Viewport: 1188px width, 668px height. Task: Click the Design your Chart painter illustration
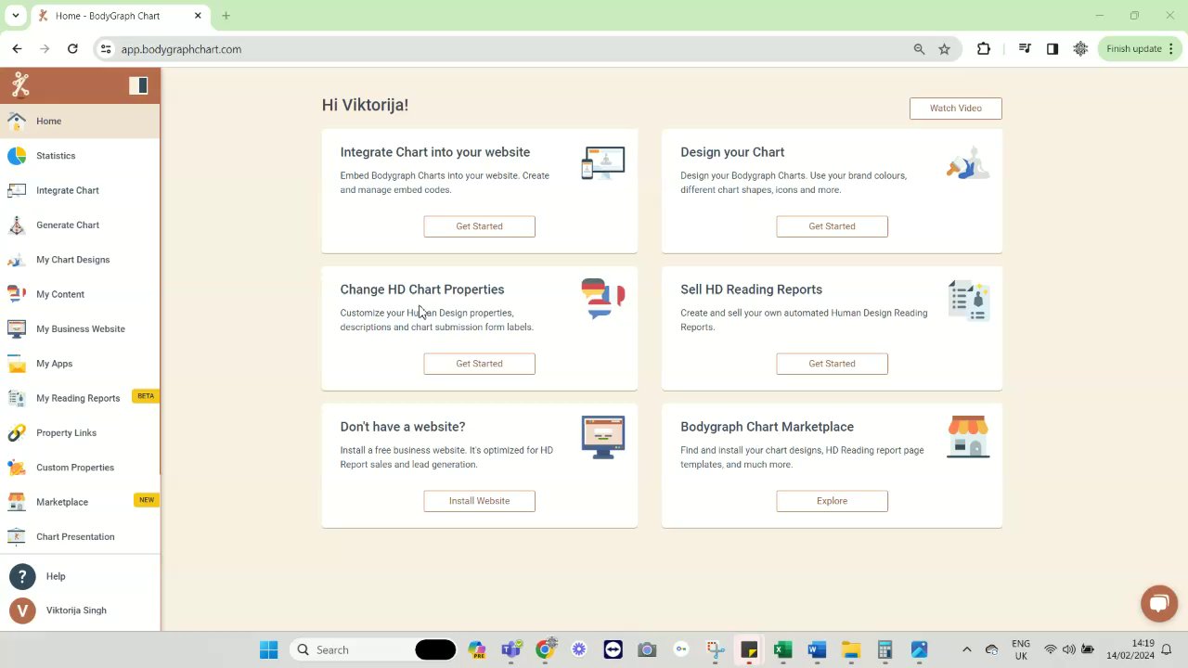(x=968, y=163)
